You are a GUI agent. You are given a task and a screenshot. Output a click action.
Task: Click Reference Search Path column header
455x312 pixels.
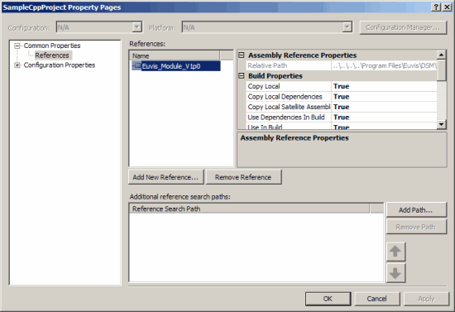pos(249,209)
